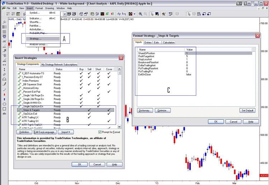Click the Edit EasyLanguage button
This screenshot has height=185, width=269.
(45, 132)
